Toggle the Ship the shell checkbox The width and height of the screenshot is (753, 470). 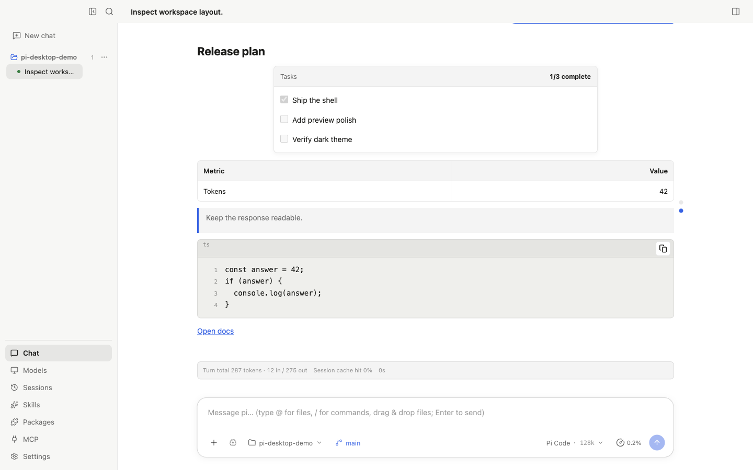284,99
